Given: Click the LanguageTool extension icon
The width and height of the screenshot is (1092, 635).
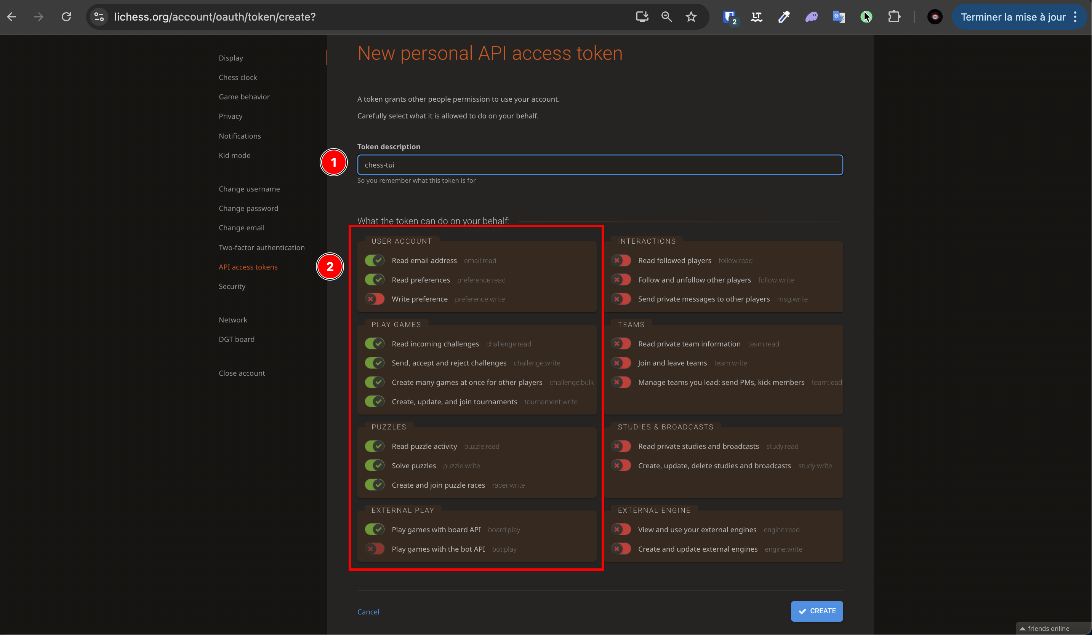Looking at the screenshot, I should click(756, 16).
